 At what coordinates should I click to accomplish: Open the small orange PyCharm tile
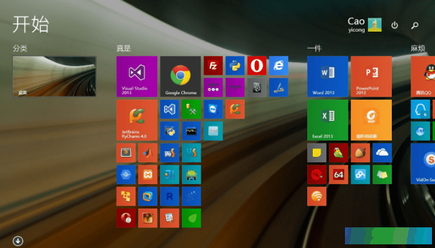pyautogui.click(x=235, y=109)
